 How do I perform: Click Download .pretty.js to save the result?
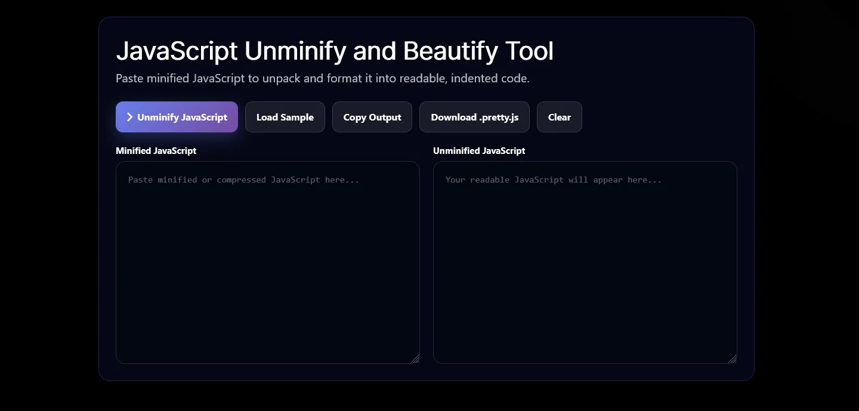[x=474, y=117]
